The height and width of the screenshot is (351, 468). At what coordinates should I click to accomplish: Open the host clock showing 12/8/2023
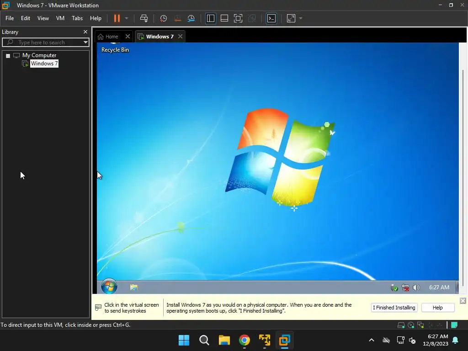point(436,340)
